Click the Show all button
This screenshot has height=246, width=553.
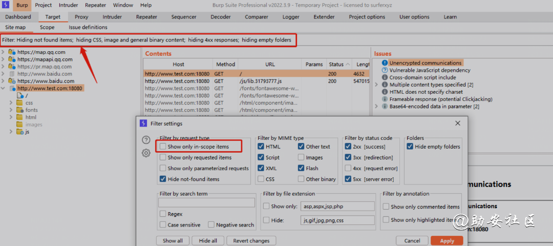[173, 241]
